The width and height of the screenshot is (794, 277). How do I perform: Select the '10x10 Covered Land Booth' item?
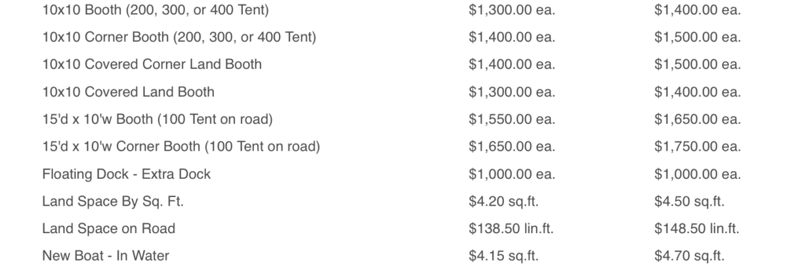(x=128, y=92)
